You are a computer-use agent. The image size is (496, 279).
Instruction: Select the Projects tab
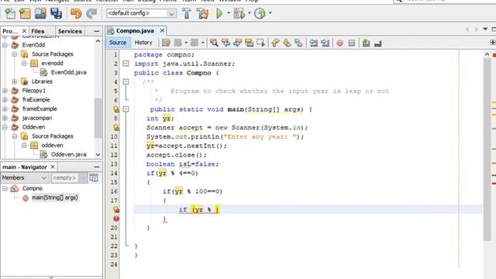[x=10, y=31]
